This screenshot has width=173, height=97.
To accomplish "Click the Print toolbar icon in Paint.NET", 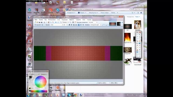I will [x=42, y=22].
